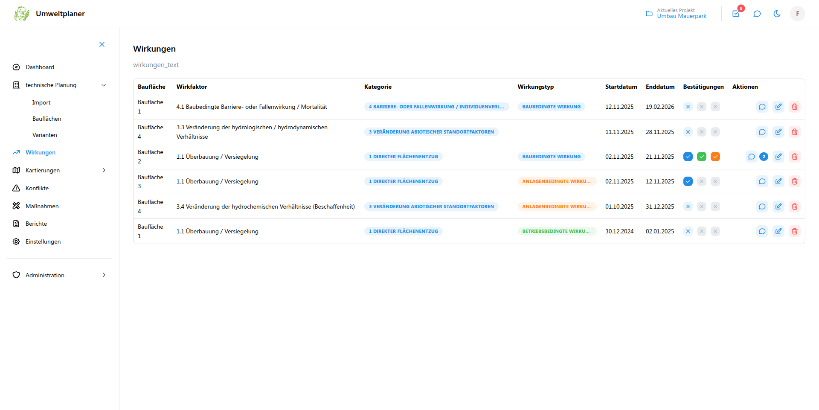Screen dimensions: 819x410
Task: Close the sidebar with X icon
Action: 102,44
